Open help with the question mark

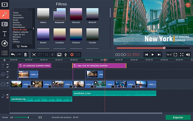[x=188, y=5]
